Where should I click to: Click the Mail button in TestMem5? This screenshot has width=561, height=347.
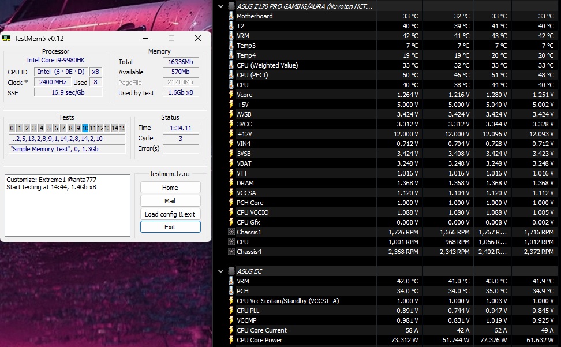click(x=170, y=201)
